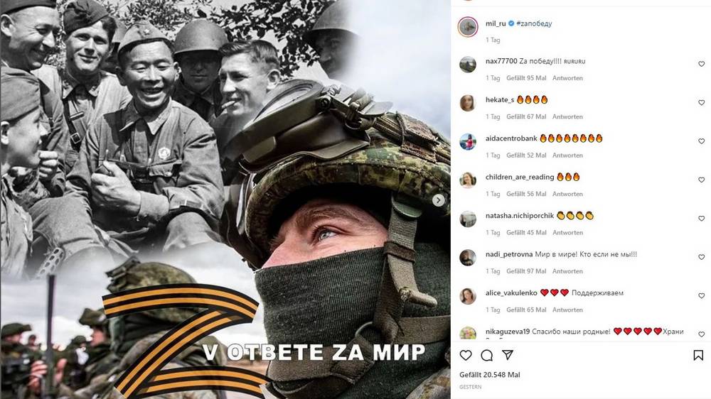Open the #zaпобеду hashtag
The image size is (711, 399).
[534, 23]
